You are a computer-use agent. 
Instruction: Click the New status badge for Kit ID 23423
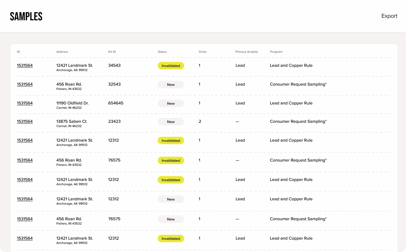coord(171,122)
